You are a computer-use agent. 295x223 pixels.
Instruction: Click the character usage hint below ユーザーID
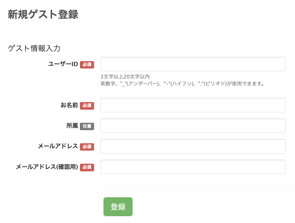click(183, 84)
